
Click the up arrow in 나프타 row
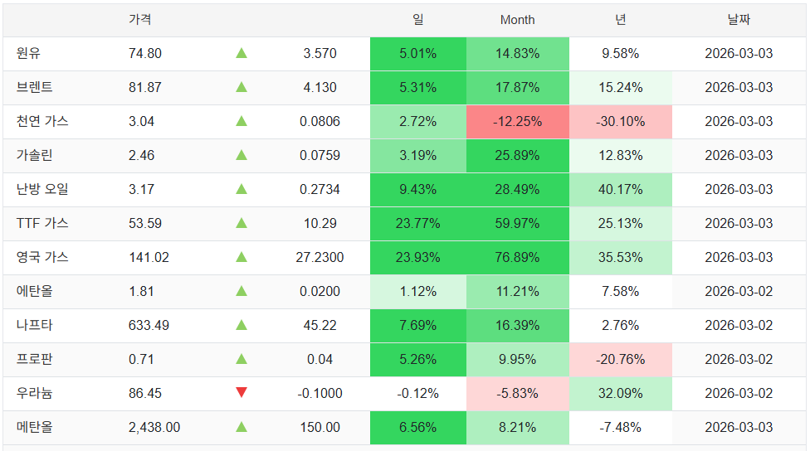point(242,325)
